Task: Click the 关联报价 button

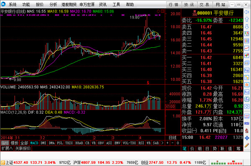Action: pyautogui.click(x=23, y=148)
